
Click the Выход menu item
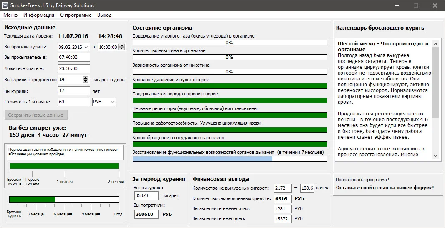[104, 15]
